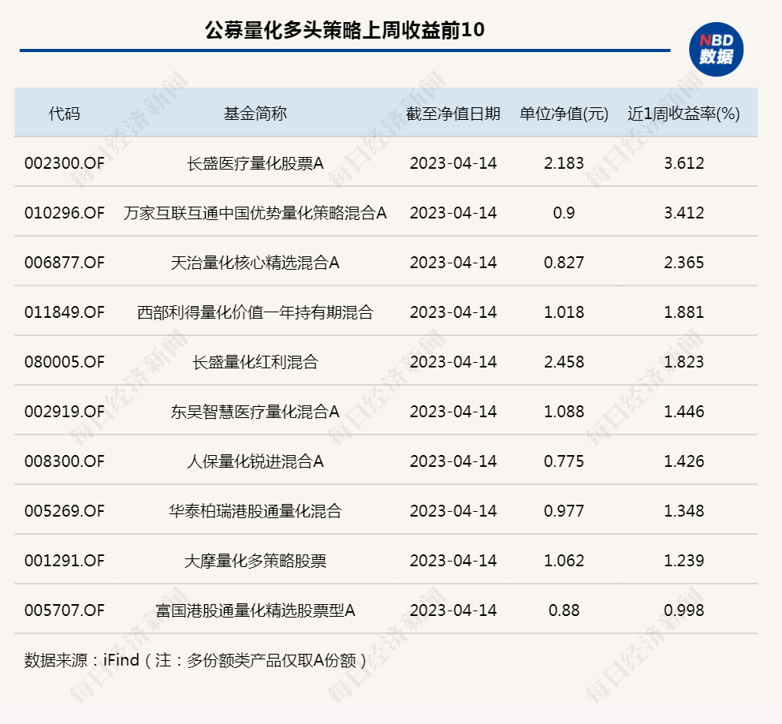Select the 单位净值(元) column header
The height and width of the screenshot is (724, 782).
click(x=564, y=114)
